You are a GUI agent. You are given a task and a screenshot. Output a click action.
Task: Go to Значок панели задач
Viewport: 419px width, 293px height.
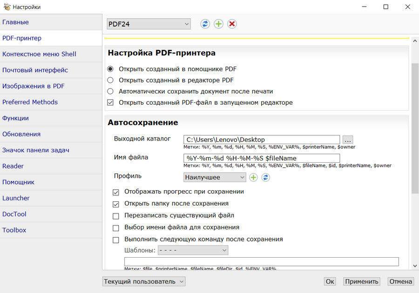click(x=51, y=150)
